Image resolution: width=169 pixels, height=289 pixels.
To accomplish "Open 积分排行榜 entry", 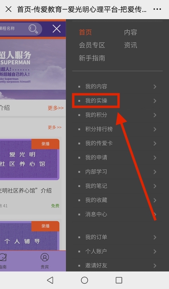I will point(99,129).
